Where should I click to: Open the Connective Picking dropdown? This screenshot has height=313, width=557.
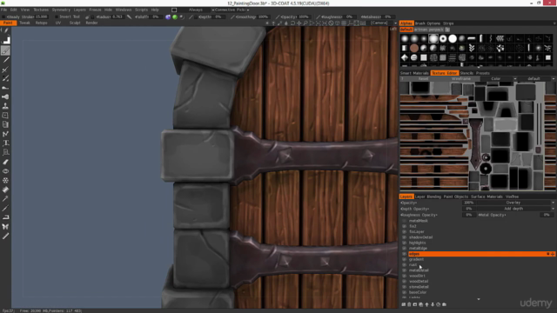230,10
